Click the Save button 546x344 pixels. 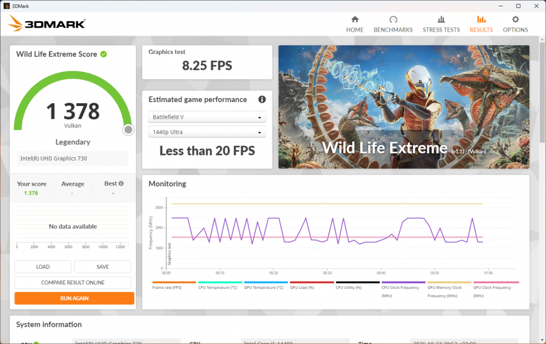pyautogui.click(x=103, y=267)
